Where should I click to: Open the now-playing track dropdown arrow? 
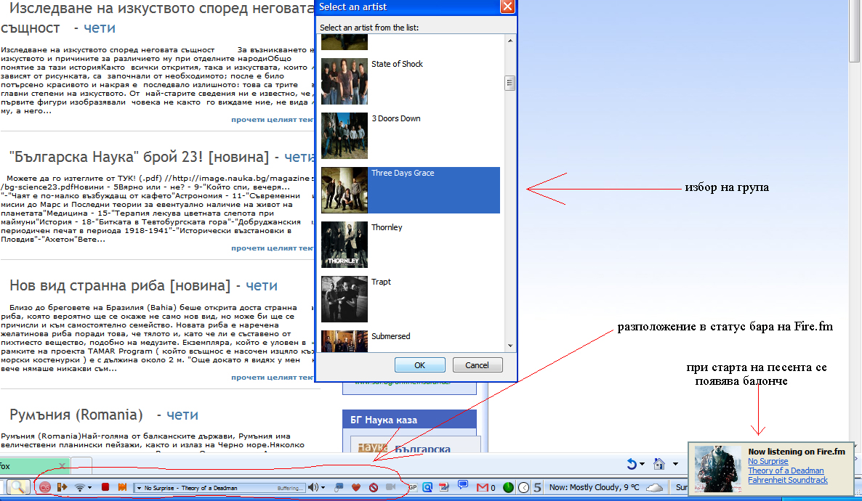(139, 488)
